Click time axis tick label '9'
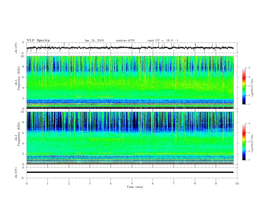 pos(216,183)
